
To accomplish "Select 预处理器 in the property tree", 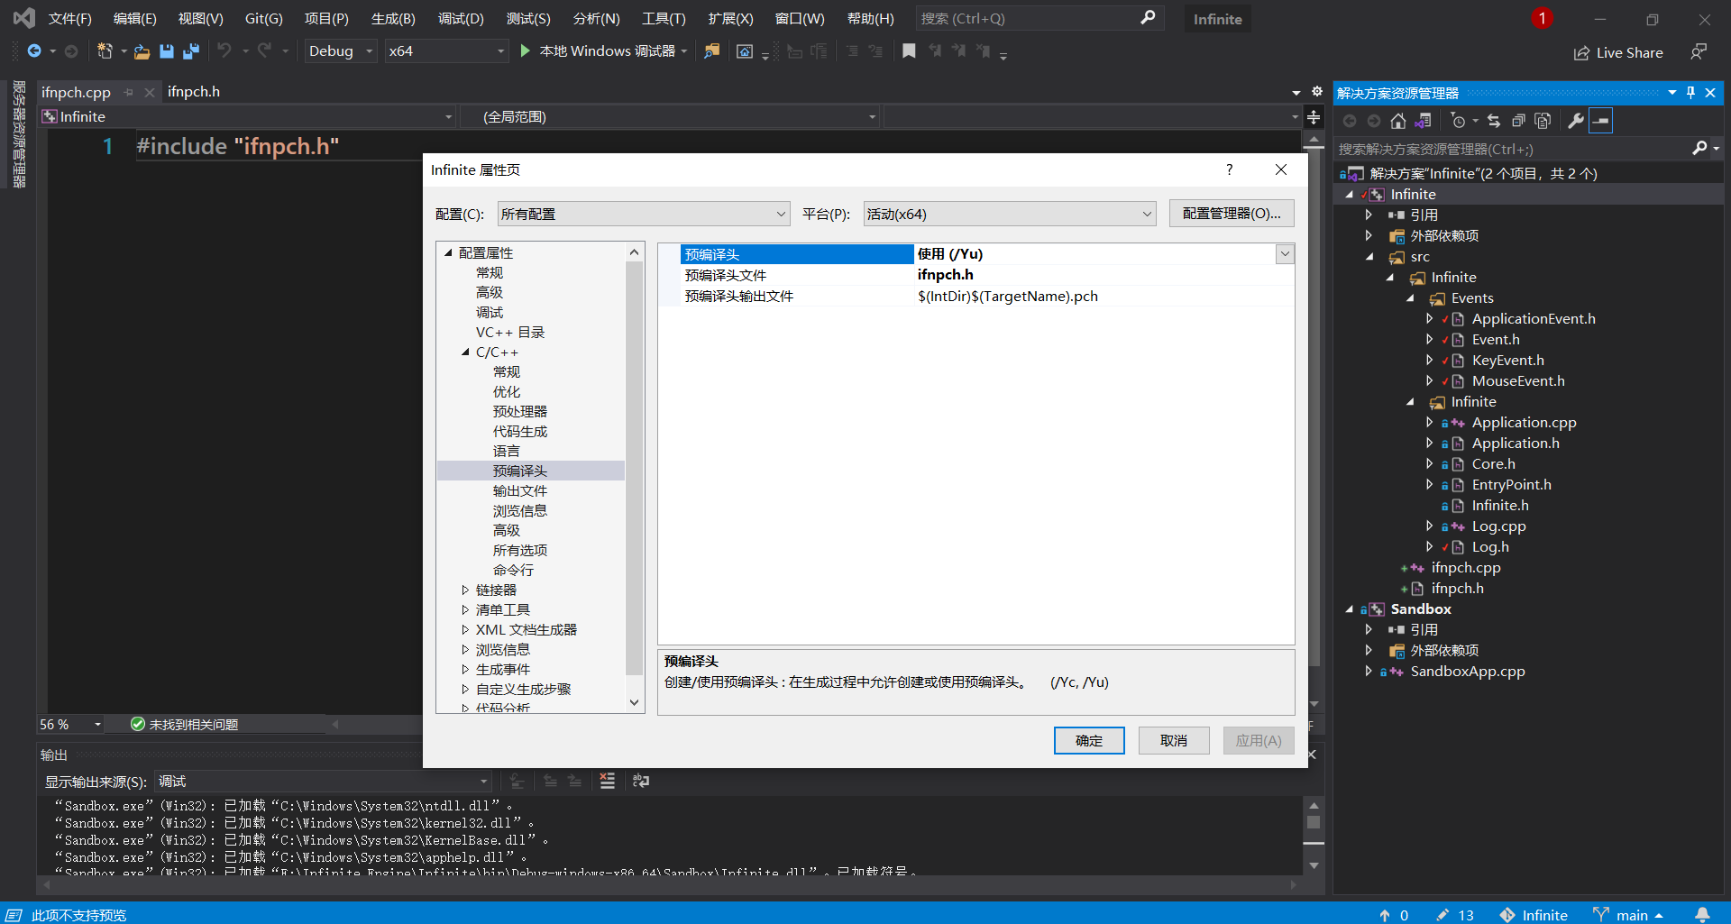I will point(520,412).
